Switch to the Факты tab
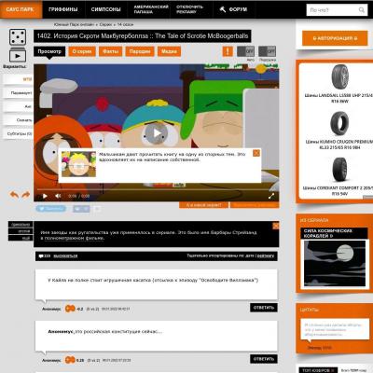The height and width of the screenshot is (373, 373). coord(110,51)
